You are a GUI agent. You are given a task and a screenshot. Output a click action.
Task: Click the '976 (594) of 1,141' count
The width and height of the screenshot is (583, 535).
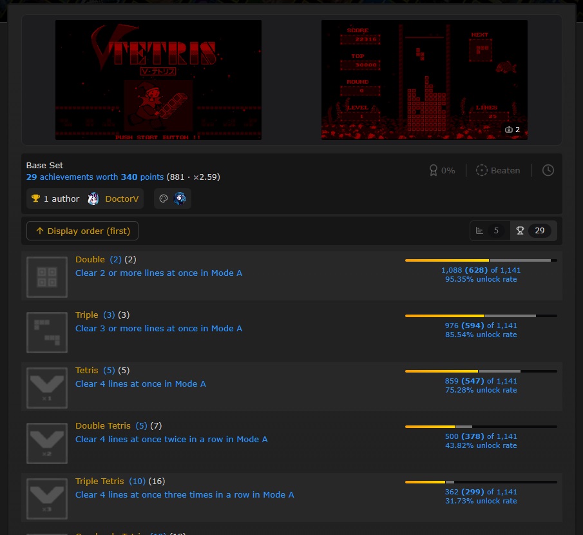[481, 326]
